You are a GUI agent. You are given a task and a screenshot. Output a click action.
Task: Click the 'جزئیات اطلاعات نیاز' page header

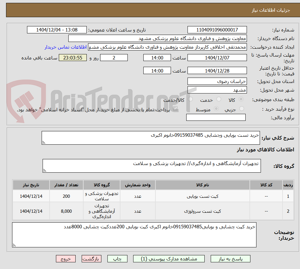[x=271, y=10]
